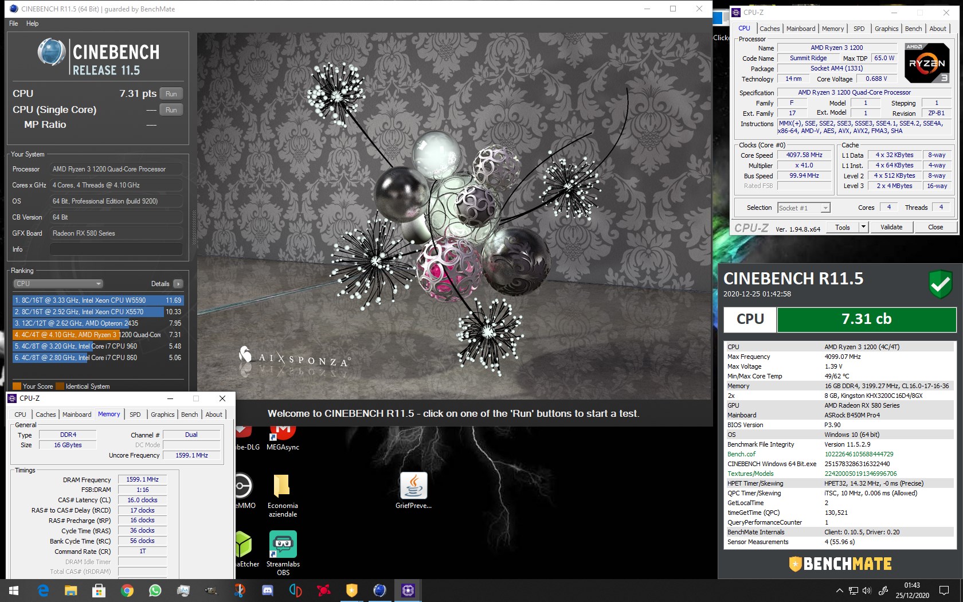Open GIMP from the taskbar
Screen dimensions: 963x602
pyautogui.click(x=211, y=591)
